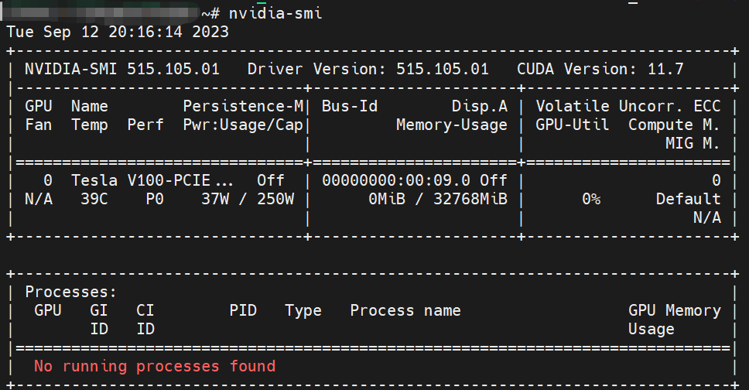Click the Processes: section label
Viewport: 749px width, 390px height.
click(70, 292)
